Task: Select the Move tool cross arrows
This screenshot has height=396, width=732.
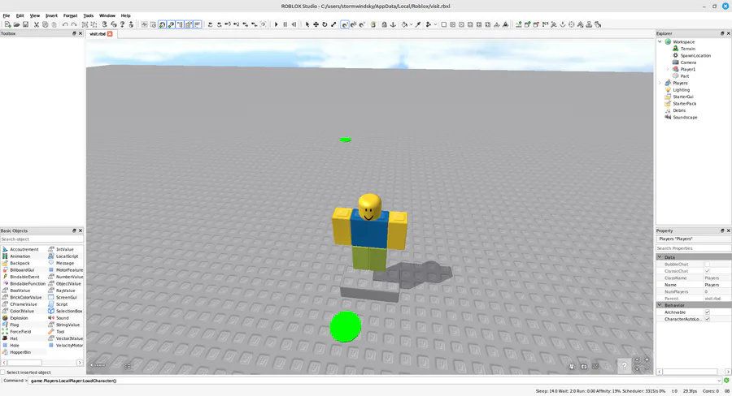Action: pos(316,24)
